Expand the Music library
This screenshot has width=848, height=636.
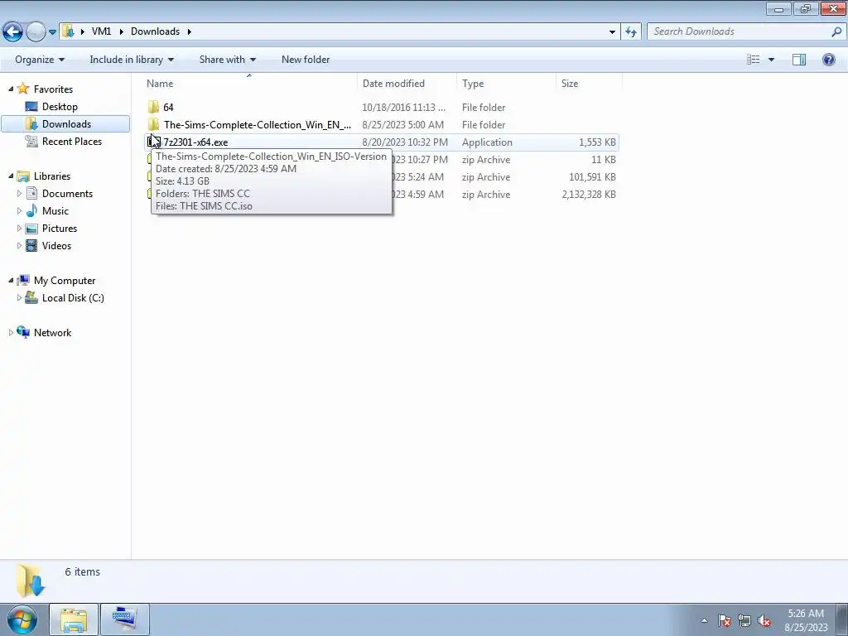point(20,210)
